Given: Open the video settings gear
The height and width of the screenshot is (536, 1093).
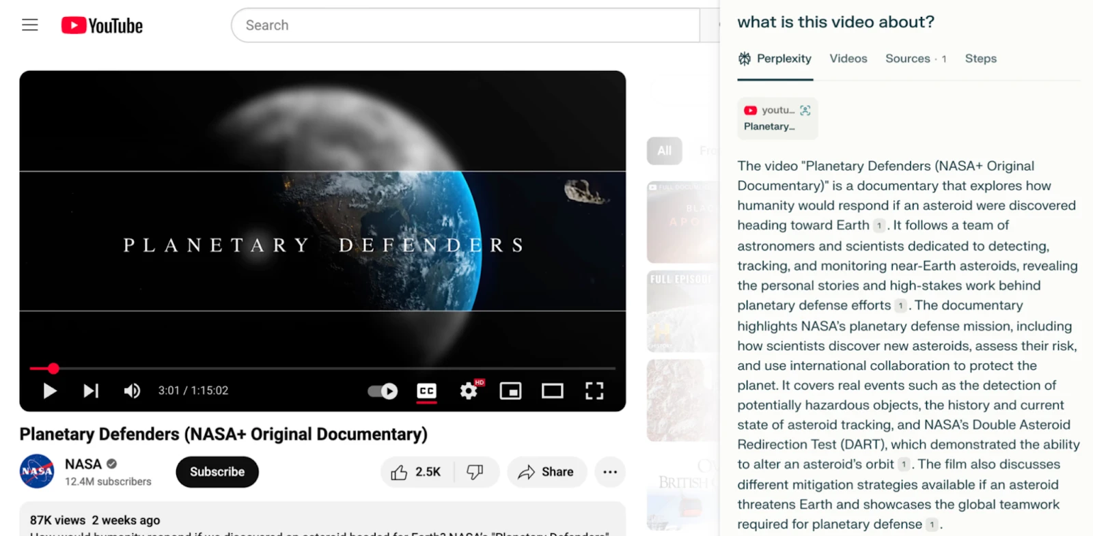Looking at the screenshot, I should (x=469, y=391).
